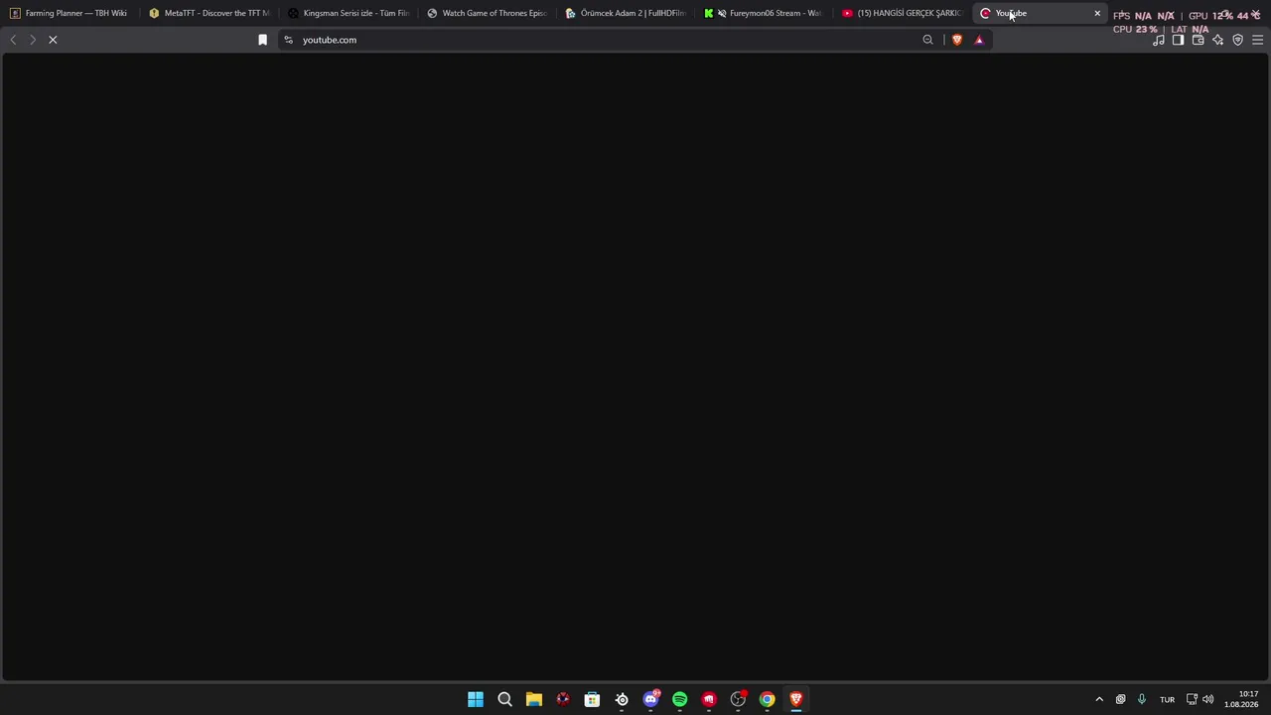Viewport: 1271px width, 715px height.
Task: Open Brave browser taskbar icon
Action: pos(795,699)
